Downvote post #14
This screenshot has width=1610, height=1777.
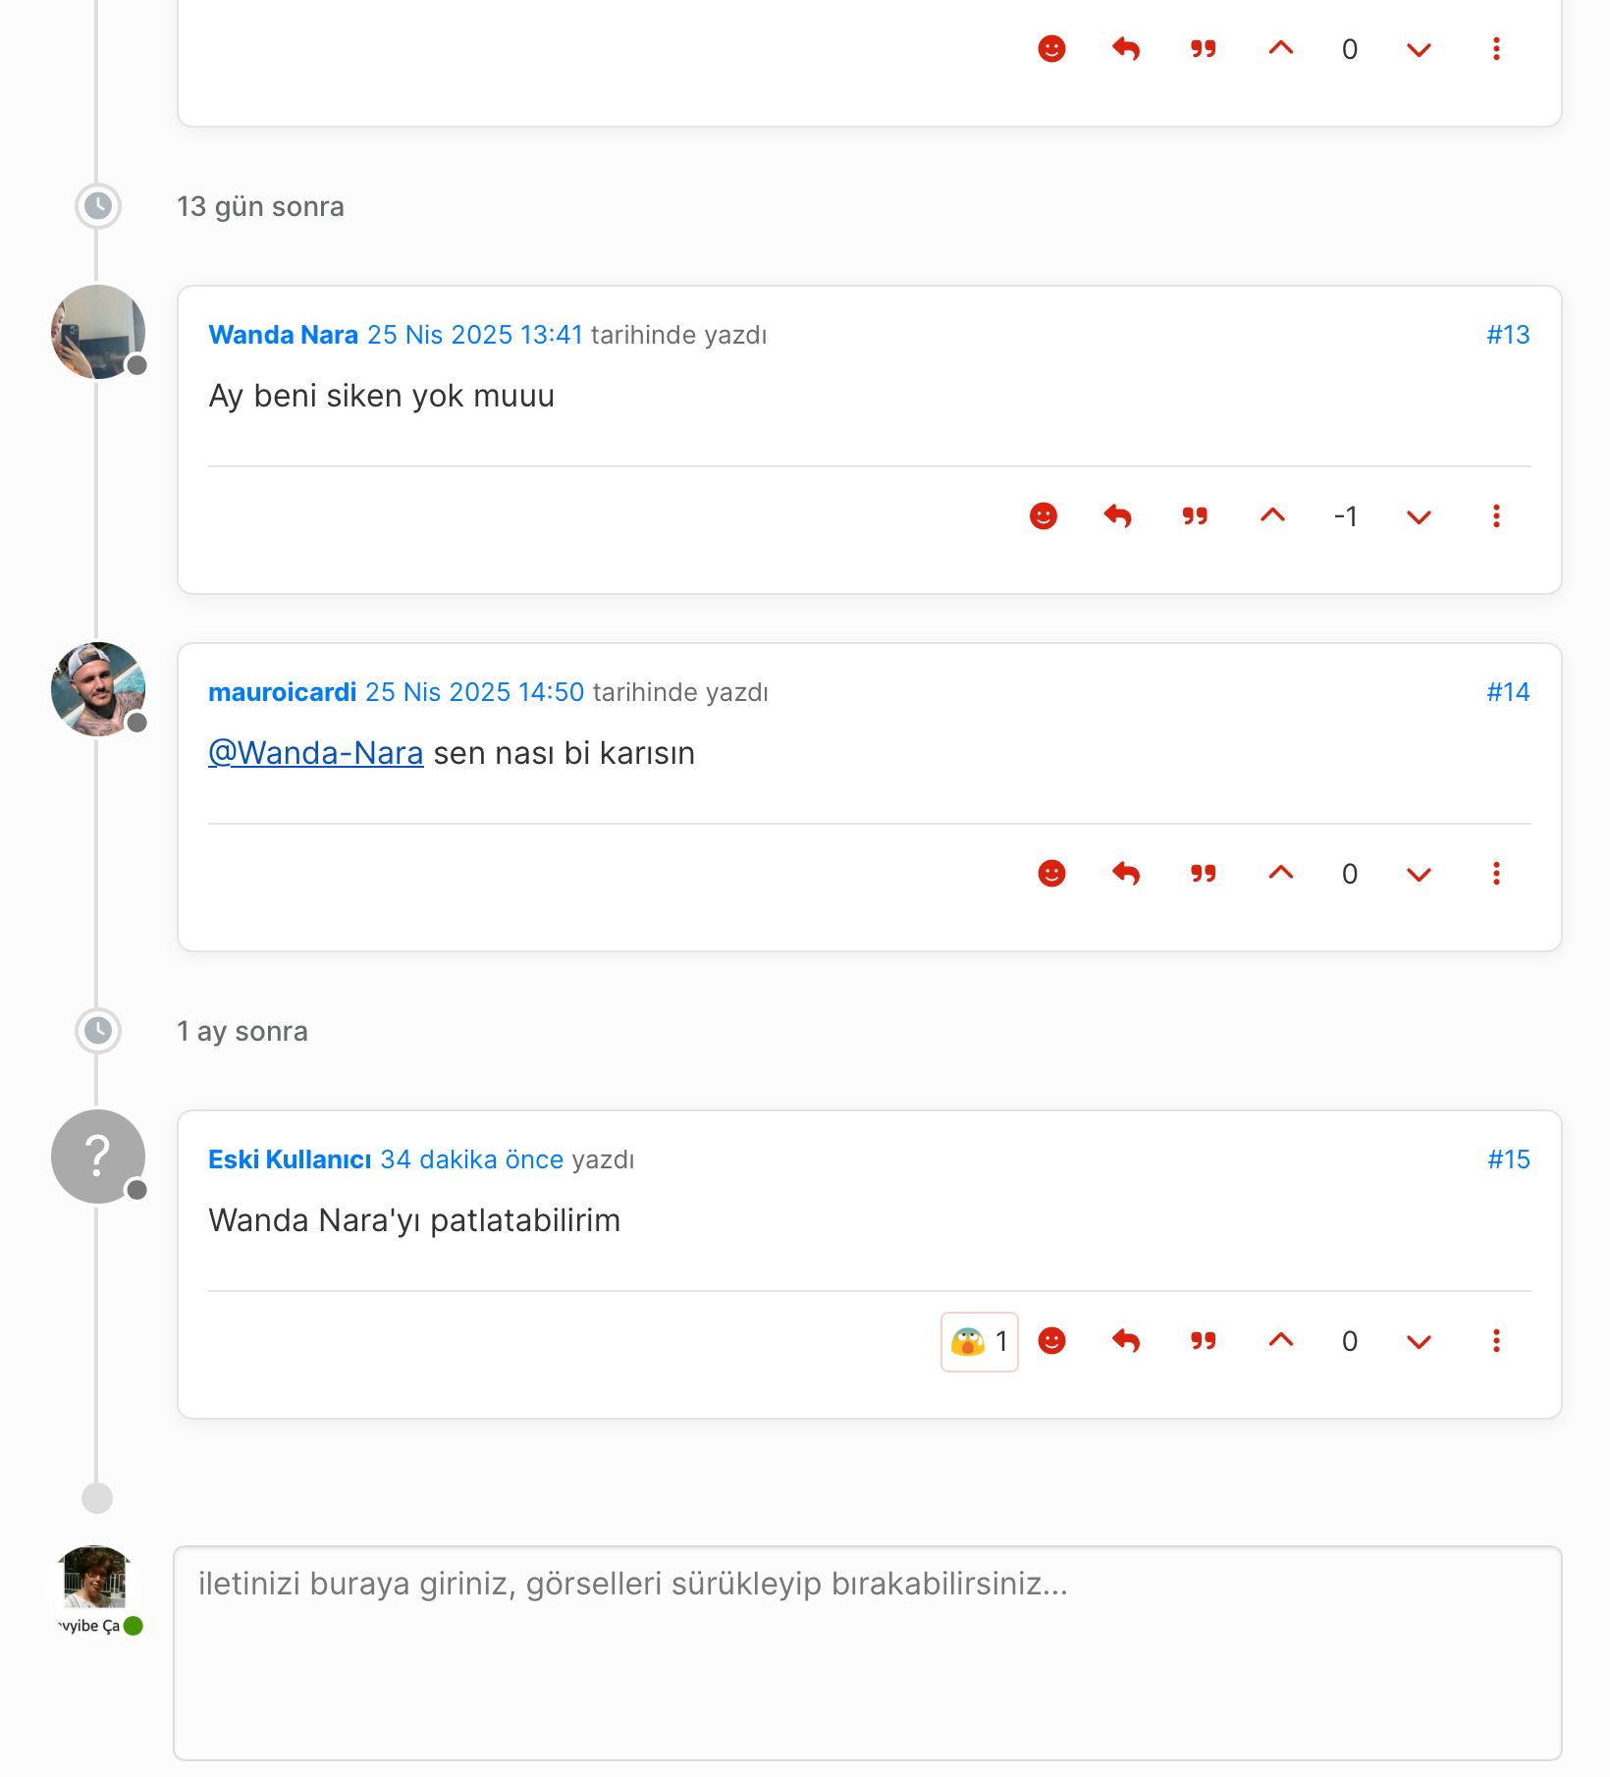(1419, 874)
